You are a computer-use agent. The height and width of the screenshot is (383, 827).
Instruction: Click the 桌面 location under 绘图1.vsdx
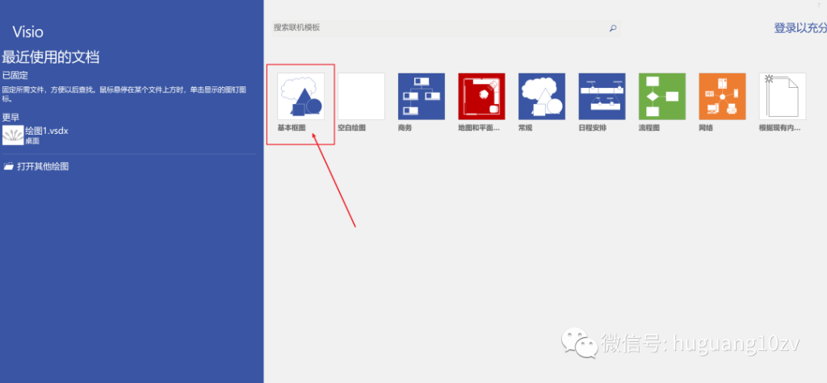[x=32, y=140]
